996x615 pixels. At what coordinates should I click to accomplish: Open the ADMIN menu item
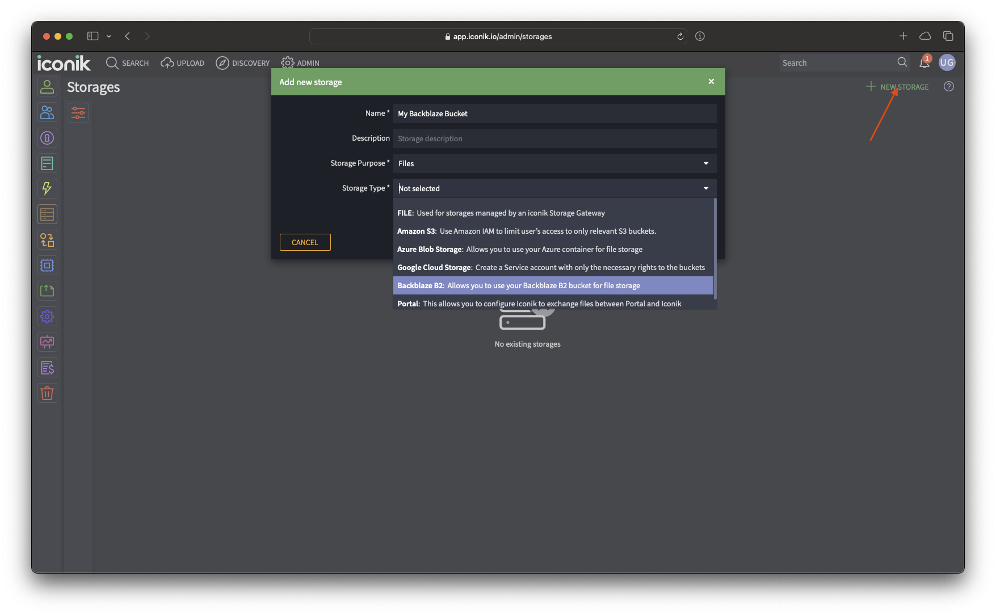coord(300,63)
